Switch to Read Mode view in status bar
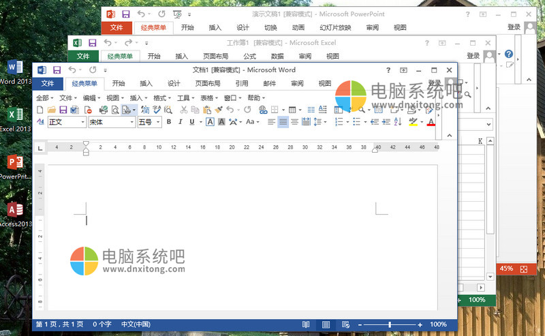Viewport: 545px width, 336px height. (x=306, y=324)
